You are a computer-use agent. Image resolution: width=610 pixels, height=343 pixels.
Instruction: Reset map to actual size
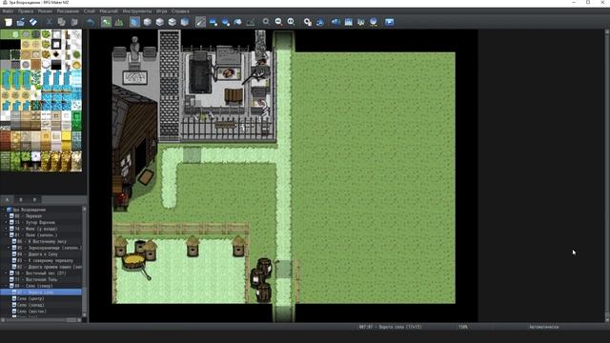pos(291,22)
